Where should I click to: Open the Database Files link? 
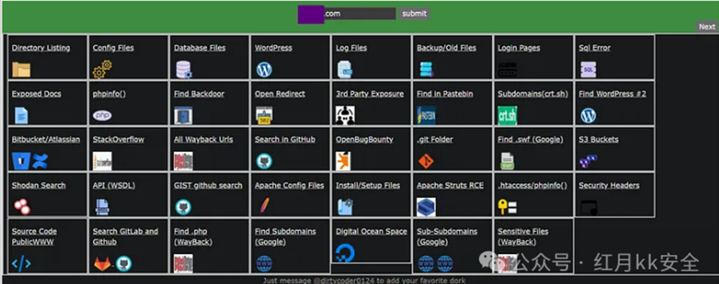tap(199, 48)
